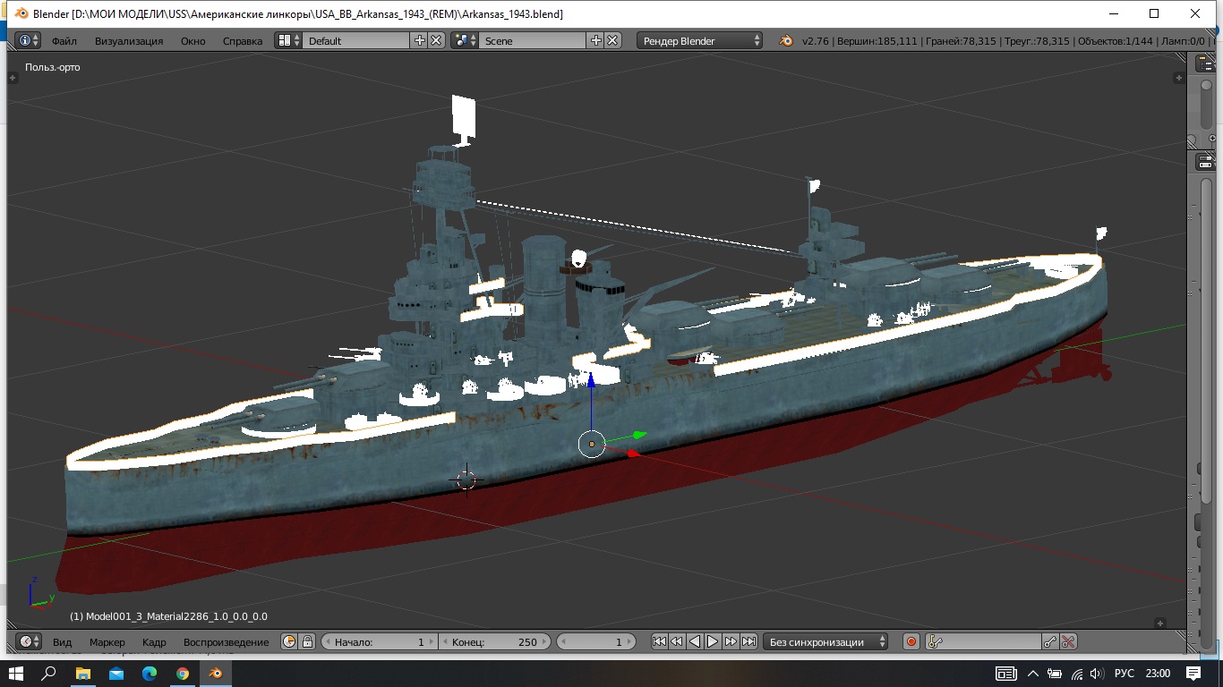
Task: Delete the Default screen layout
Action: coord(436,40)
